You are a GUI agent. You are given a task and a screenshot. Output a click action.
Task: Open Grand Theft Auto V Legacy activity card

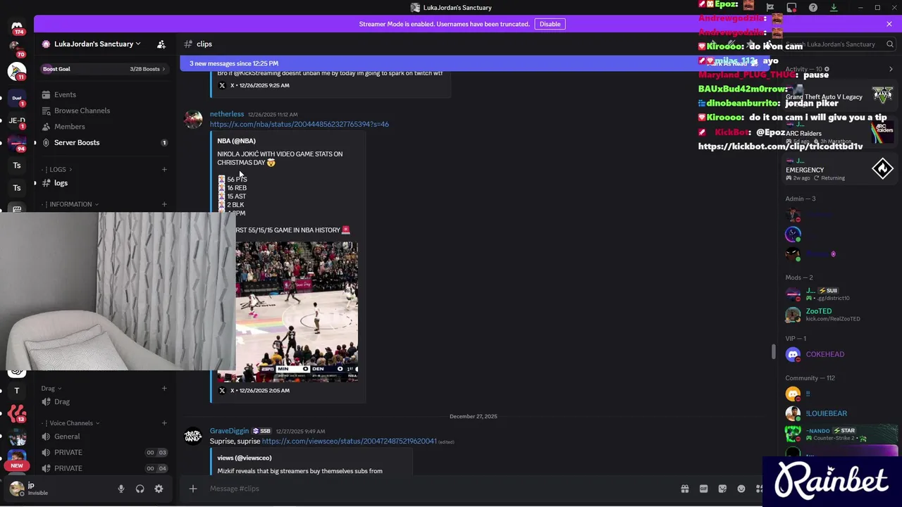tap(839, 94)
